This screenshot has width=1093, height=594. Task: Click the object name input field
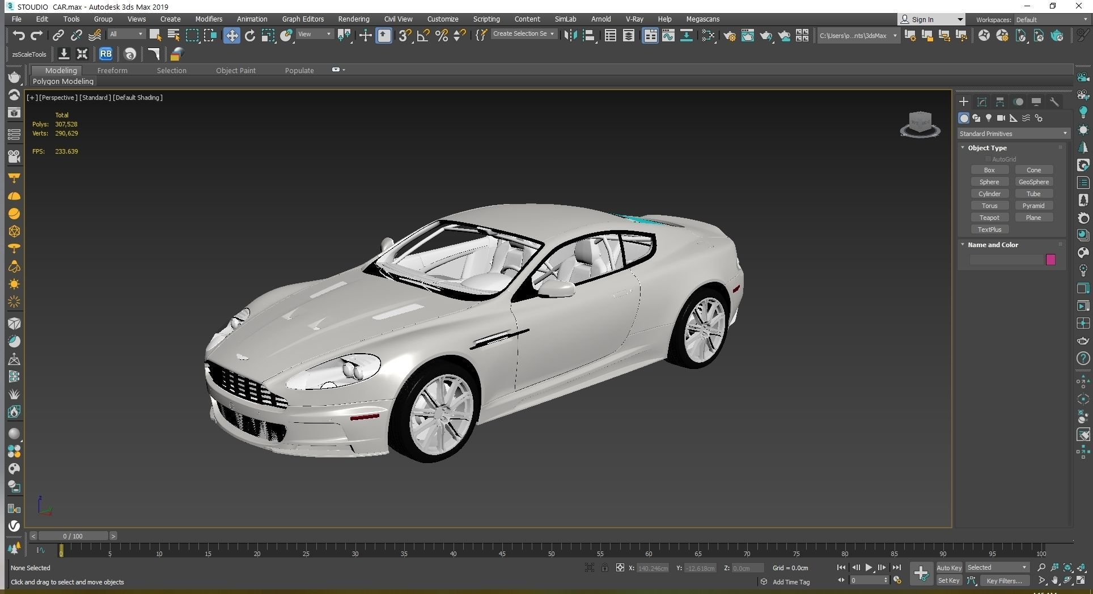pos(1007,260)
